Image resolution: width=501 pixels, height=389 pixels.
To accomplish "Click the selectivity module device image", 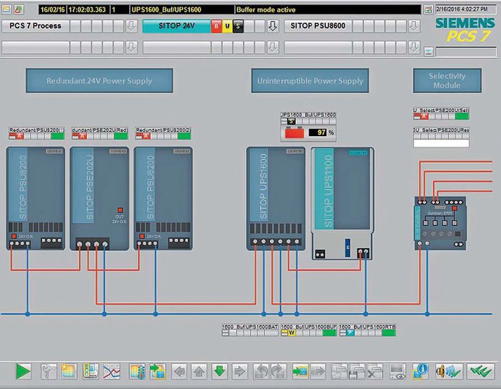I will 440,223.
